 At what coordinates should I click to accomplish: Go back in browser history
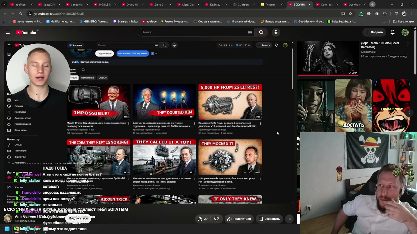(x=5, y=14)
